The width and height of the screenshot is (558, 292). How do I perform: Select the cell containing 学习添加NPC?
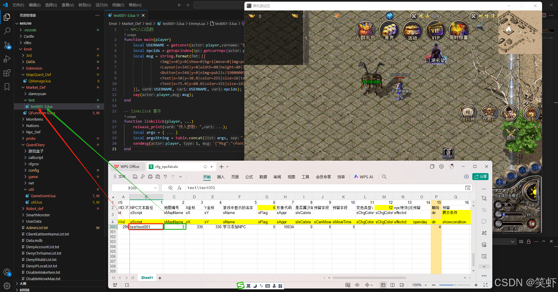click(239, 227)
